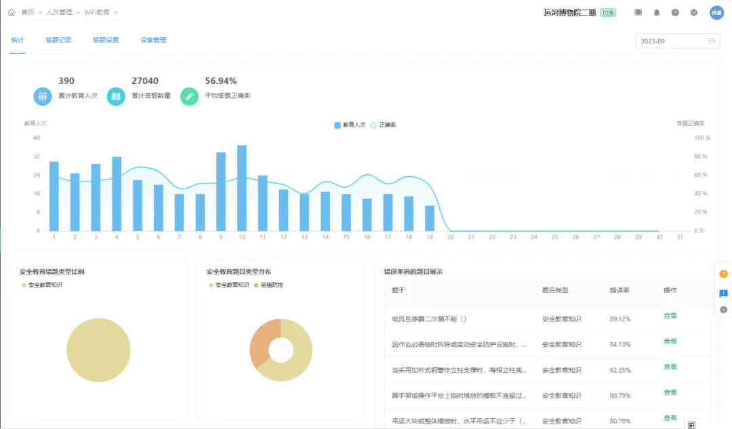Toggle the 教育人次 chart legend
Screen dimensions: 732x429
[350, 125]
